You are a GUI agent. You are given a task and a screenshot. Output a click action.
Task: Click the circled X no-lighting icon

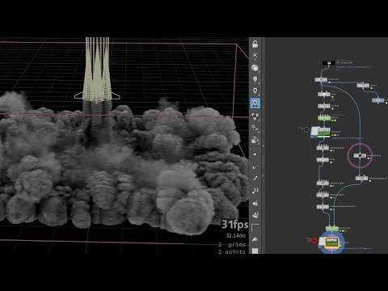(x=255, y=56)
